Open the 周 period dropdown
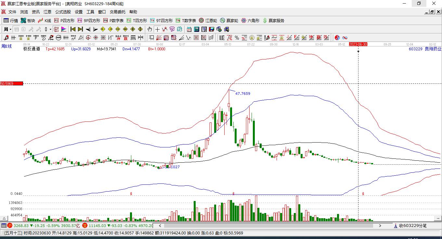Image resolution: width=442 pixels, height=239 pixels. 7,29
